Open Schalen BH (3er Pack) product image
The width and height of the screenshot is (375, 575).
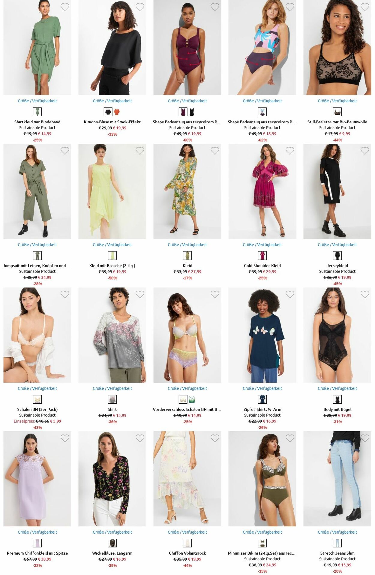pos(37,335)
